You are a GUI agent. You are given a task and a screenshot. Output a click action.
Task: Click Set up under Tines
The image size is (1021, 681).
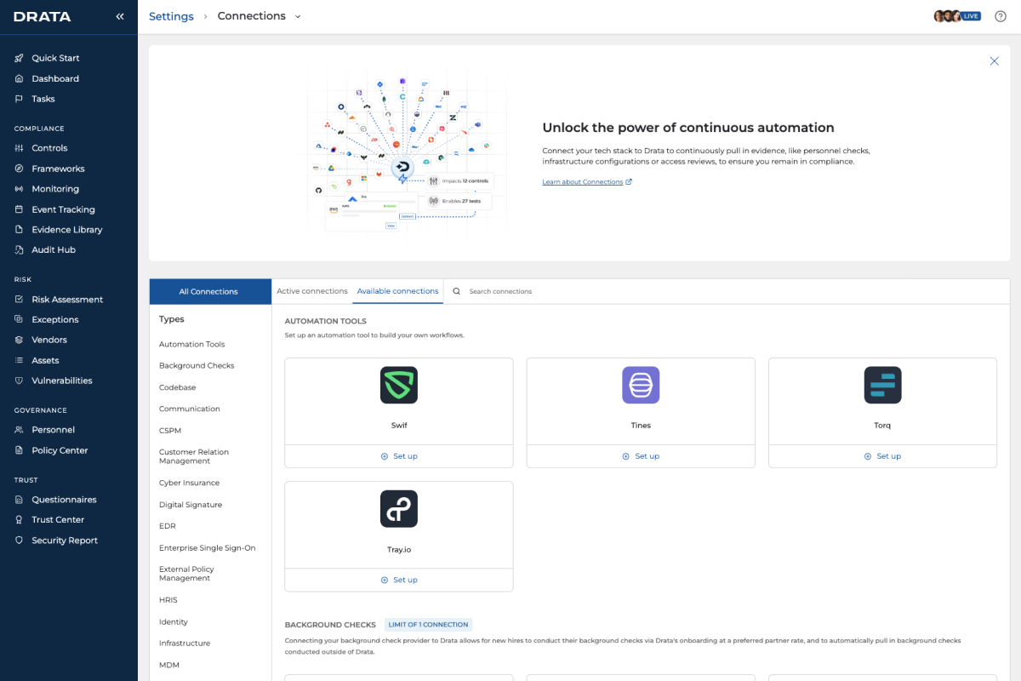[641, 456]
